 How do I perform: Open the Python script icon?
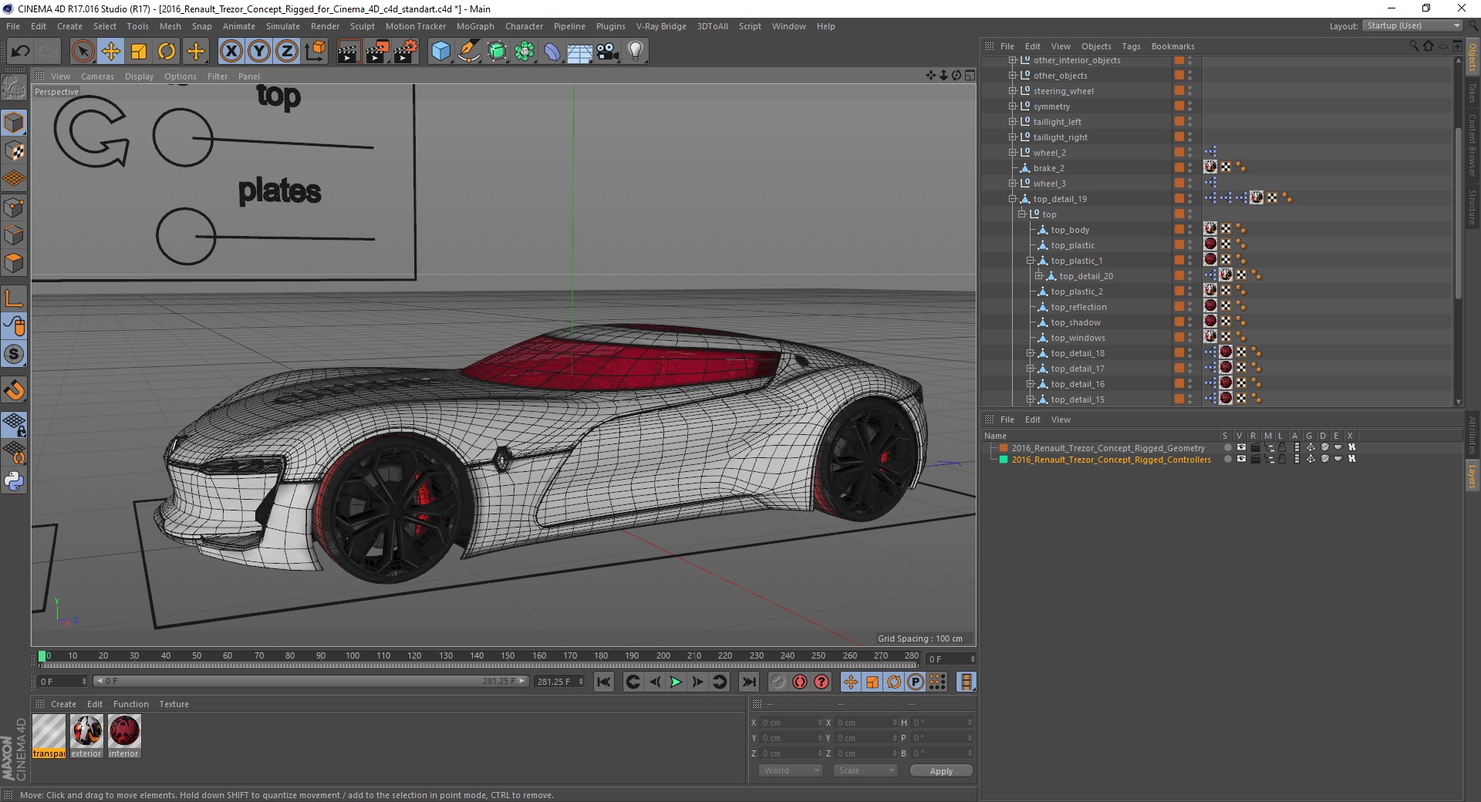point(14,481)
